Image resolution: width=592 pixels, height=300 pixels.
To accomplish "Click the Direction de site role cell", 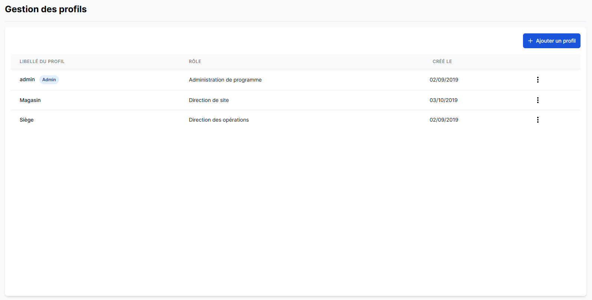I will (x=209, y=100).
